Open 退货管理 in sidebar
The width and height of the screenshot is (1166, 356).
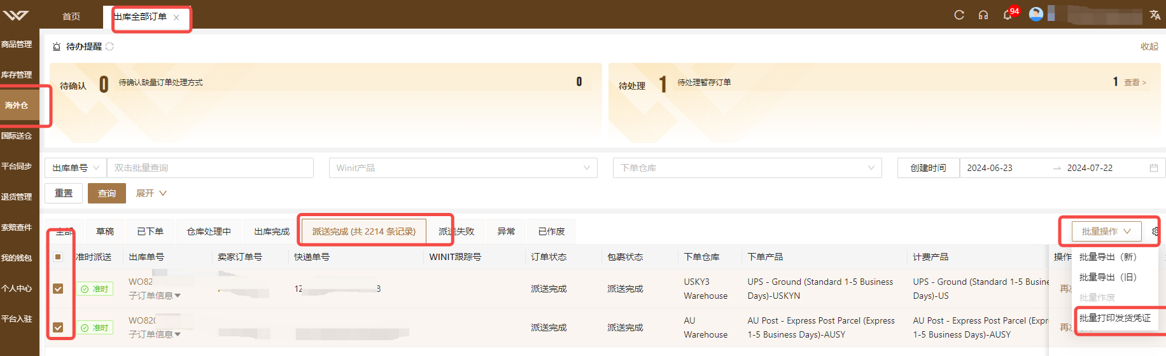[x=17, y=197]
